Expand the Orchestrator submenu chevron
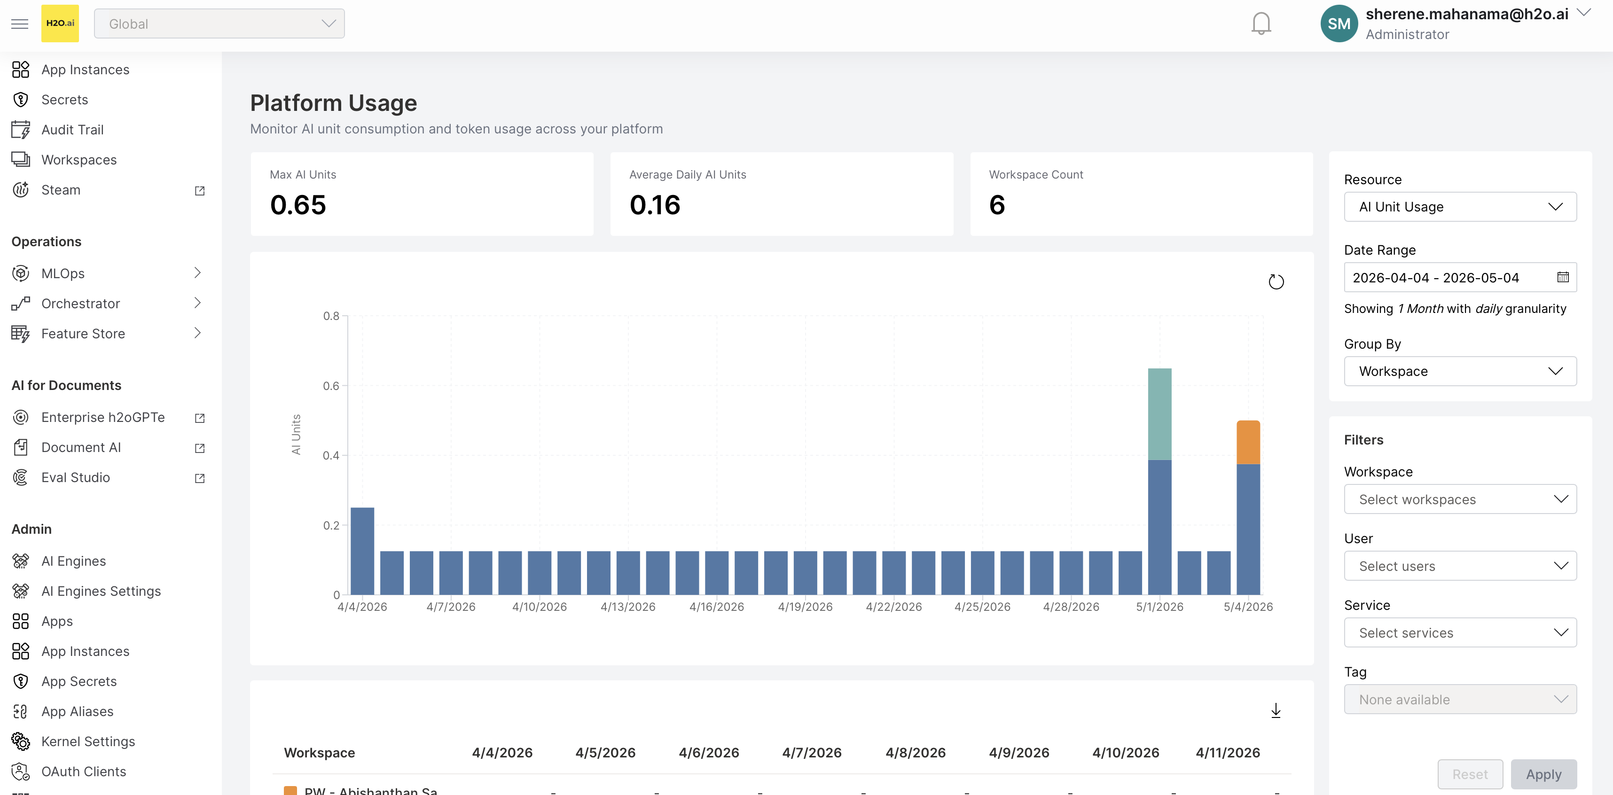The width and height of the screenshot is (1613, 795). click(198, 303)
